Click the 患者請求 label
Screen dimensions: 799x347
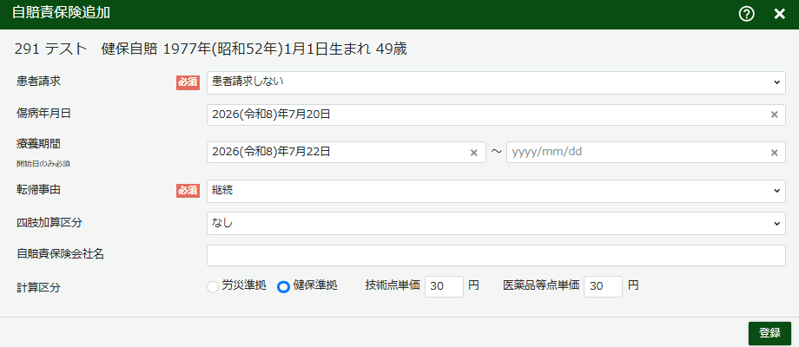(x=39, y=81)
